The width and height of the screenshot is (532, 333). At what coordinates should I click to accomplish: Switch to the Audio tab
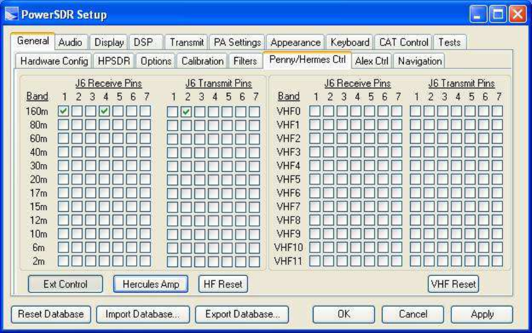[x=70, y=42]
